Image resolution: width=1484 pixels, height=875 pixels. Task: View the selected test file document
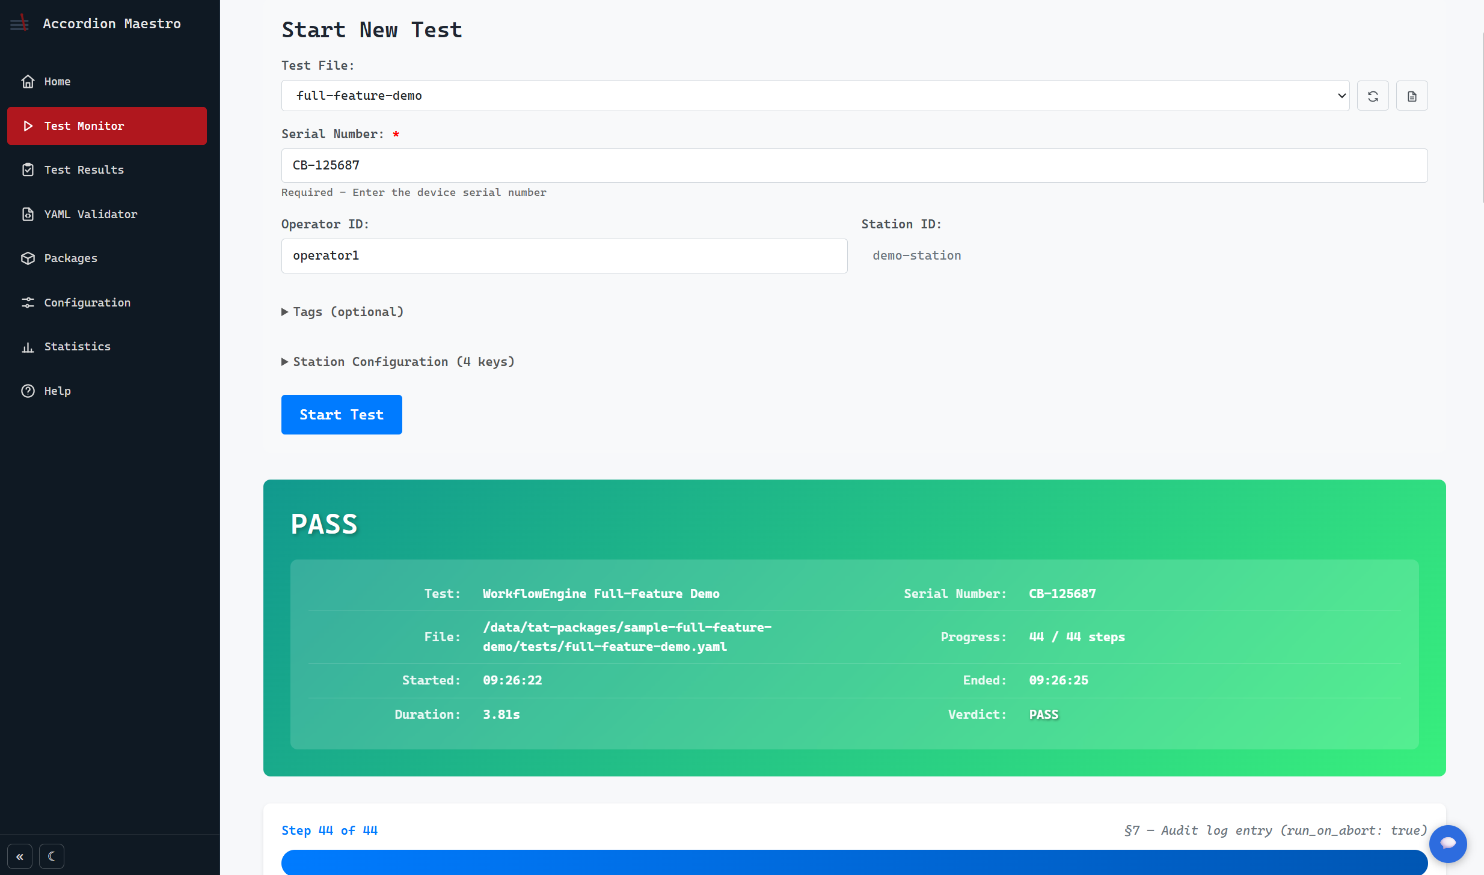(1412, 96)
